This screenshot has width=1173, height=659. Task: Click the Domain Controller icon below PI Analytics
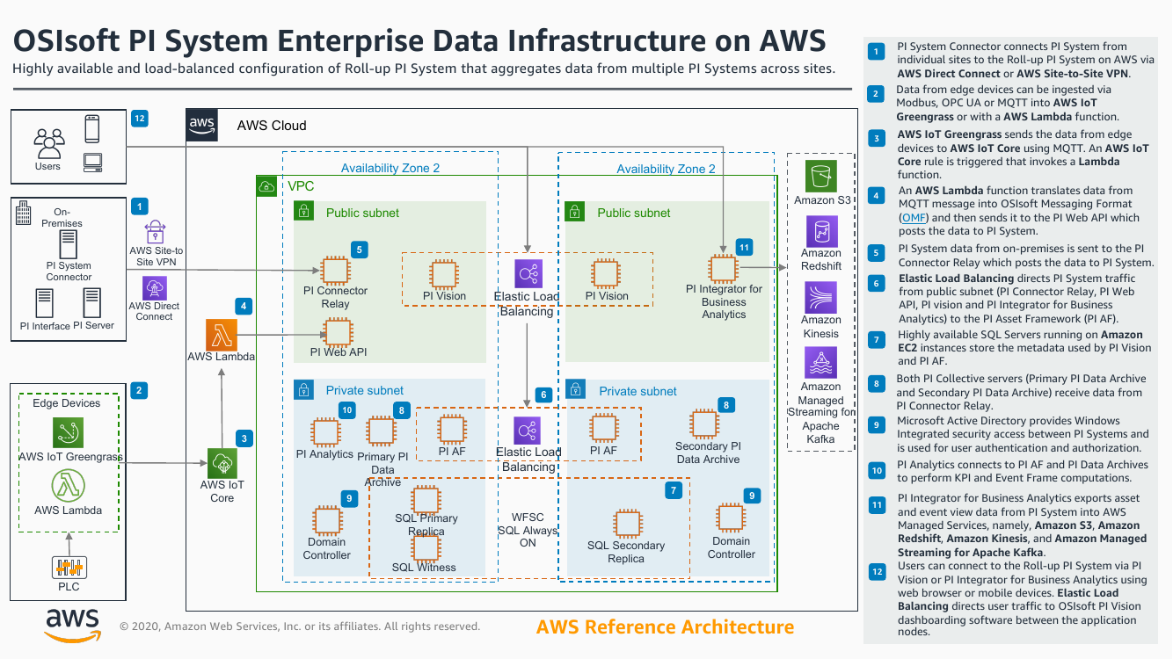[x=326, y=521]
